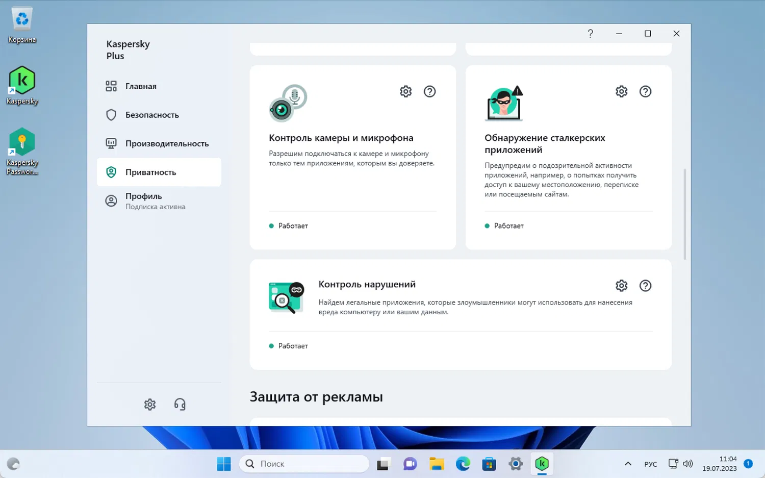Click the Контроль нарушений description text

(x=475, y=307)
